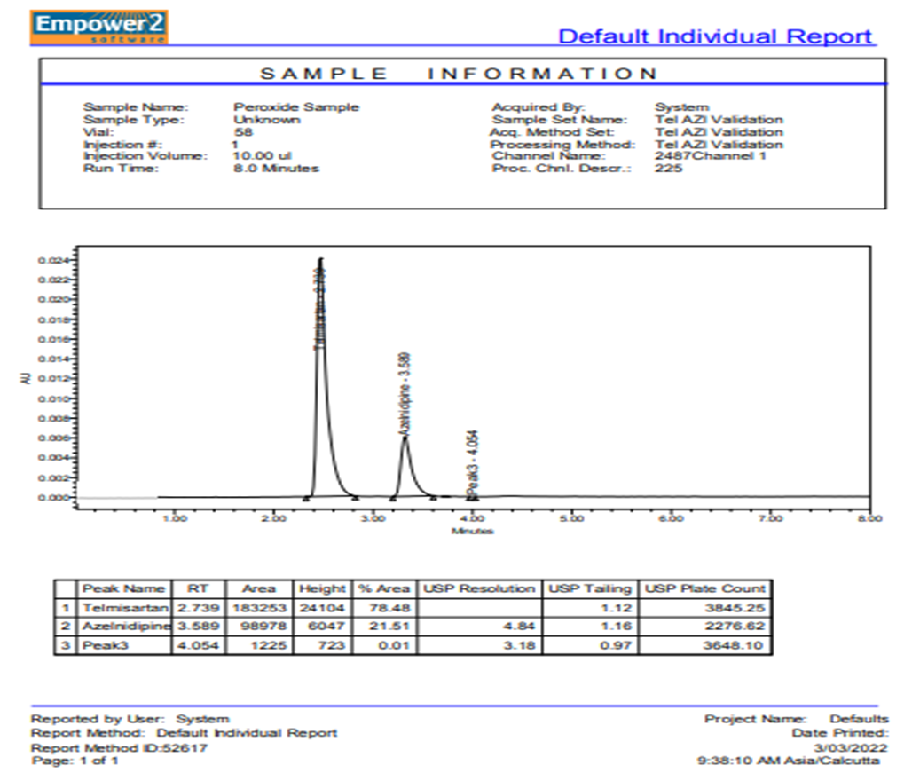Click the Azelnidipine 3.589 peak label
The image size is (912, 781).
pos(405,394)
